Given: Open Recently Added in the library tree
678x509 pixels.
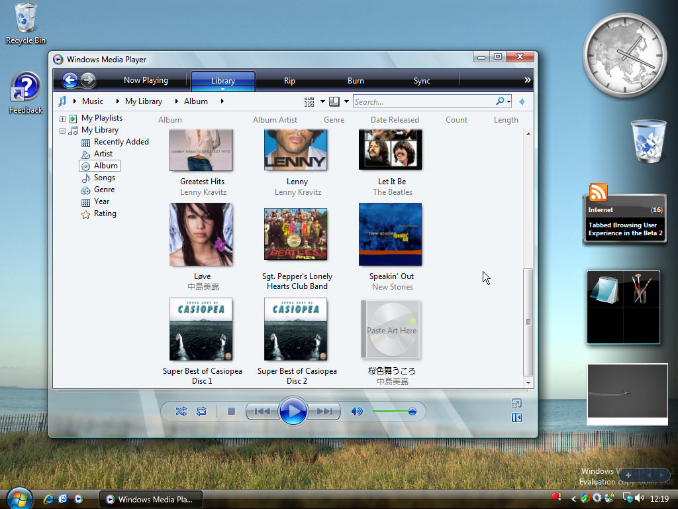Looking at the screenshot, I should tap(121, 142).
